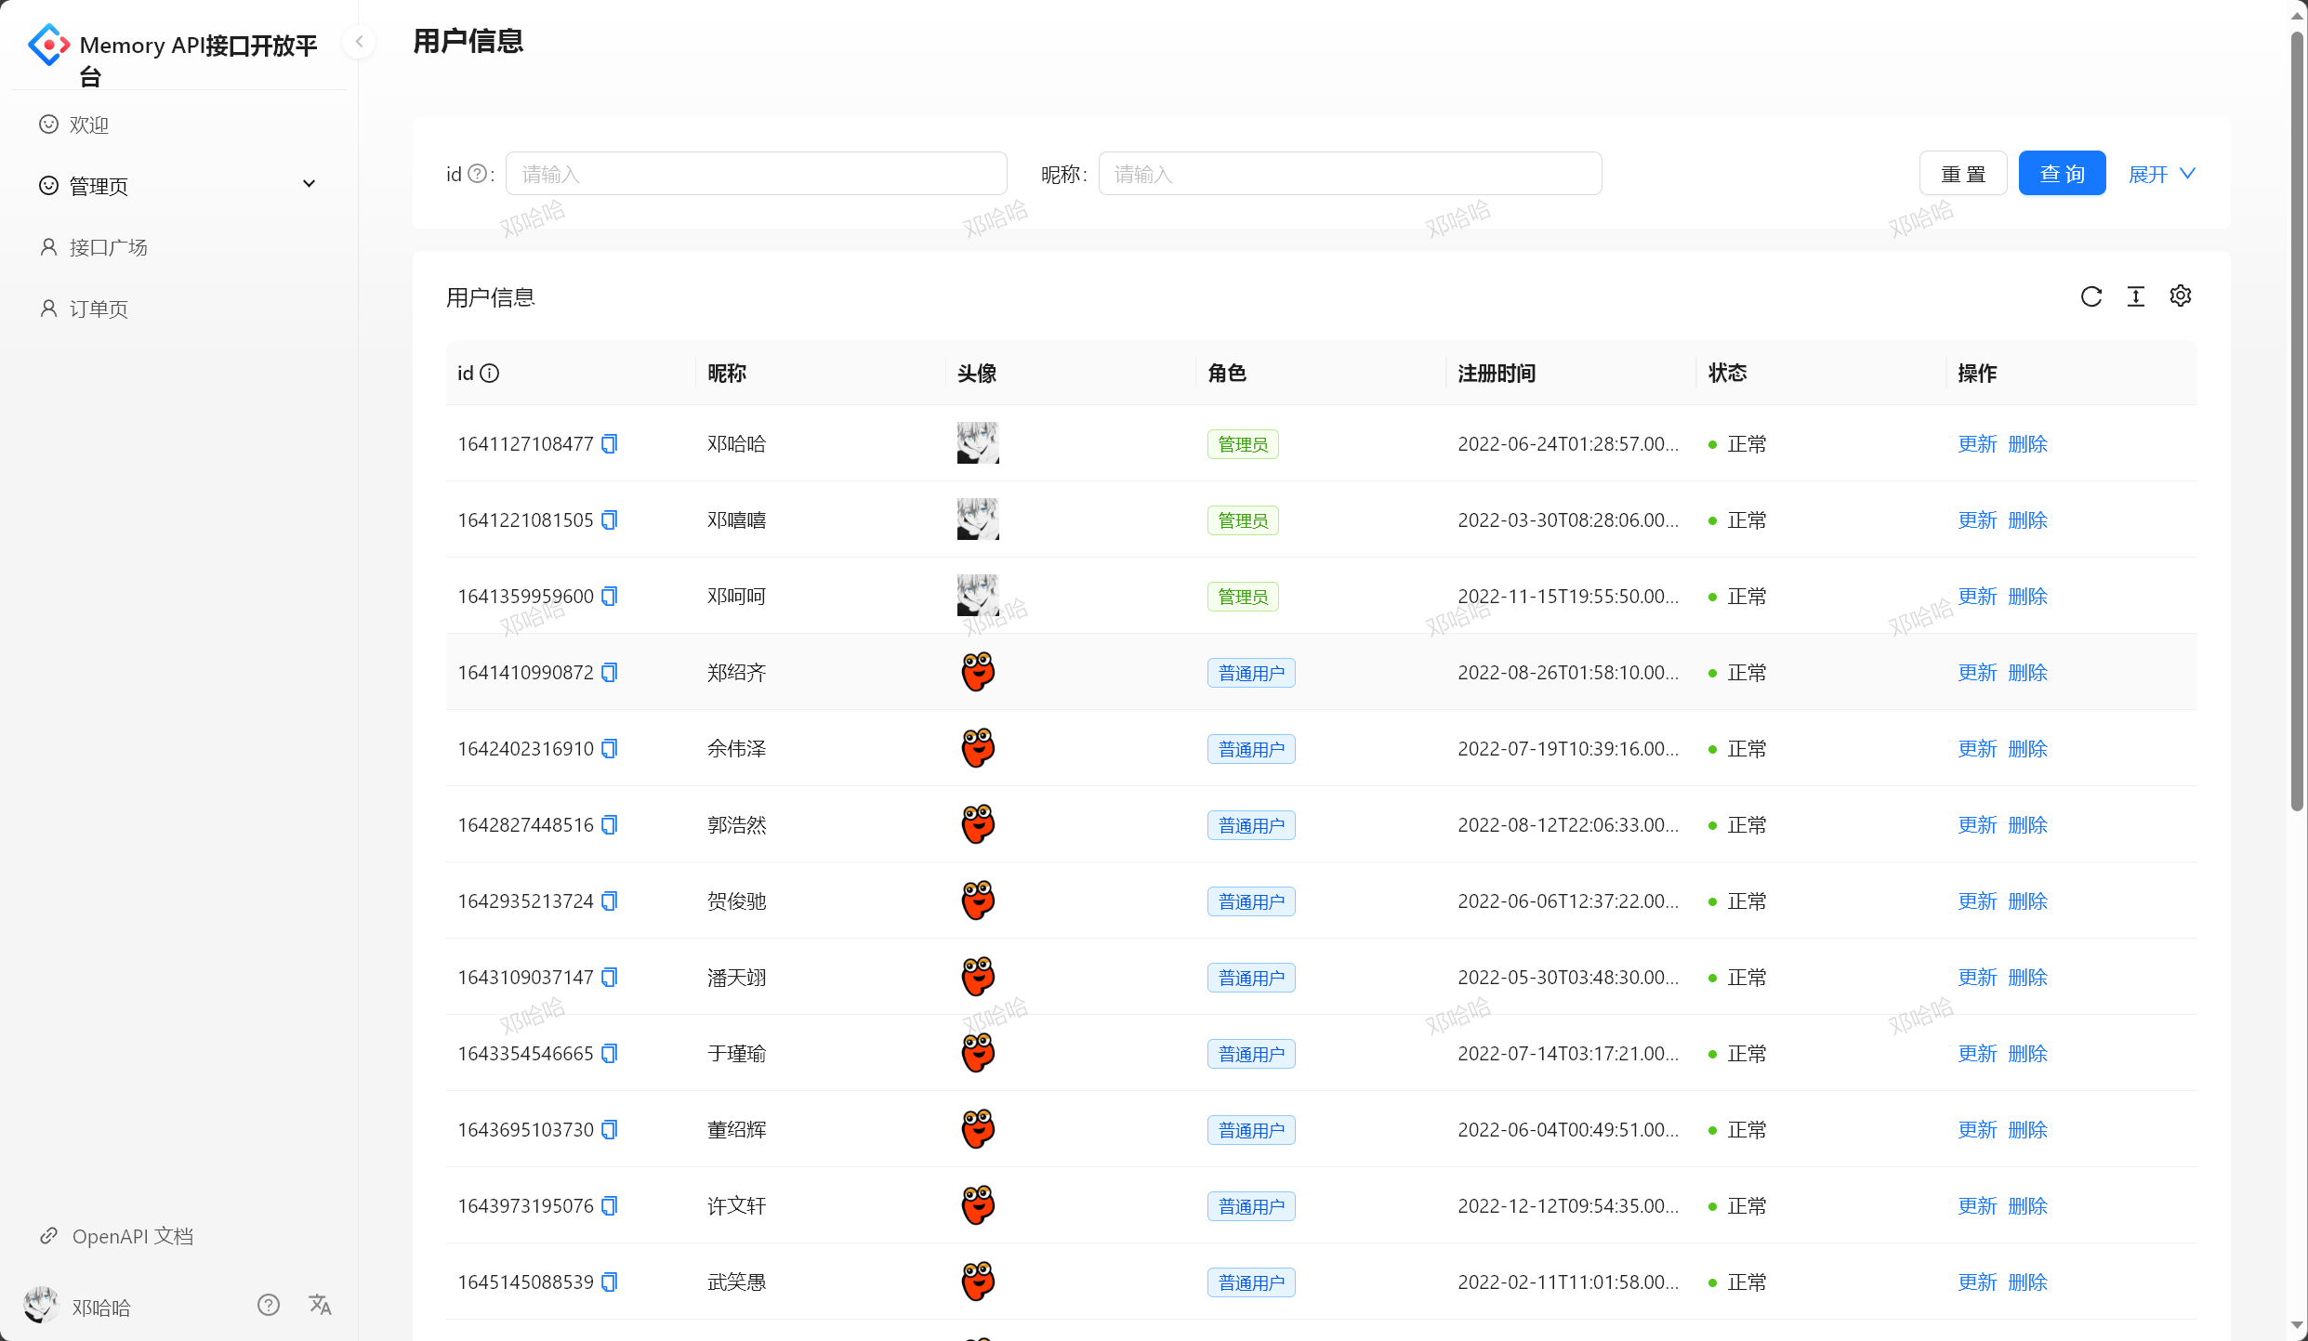Copy id 1641127108477
Image resolution: width=2308 pixels, height=1341 pixels.
point(610,444)
